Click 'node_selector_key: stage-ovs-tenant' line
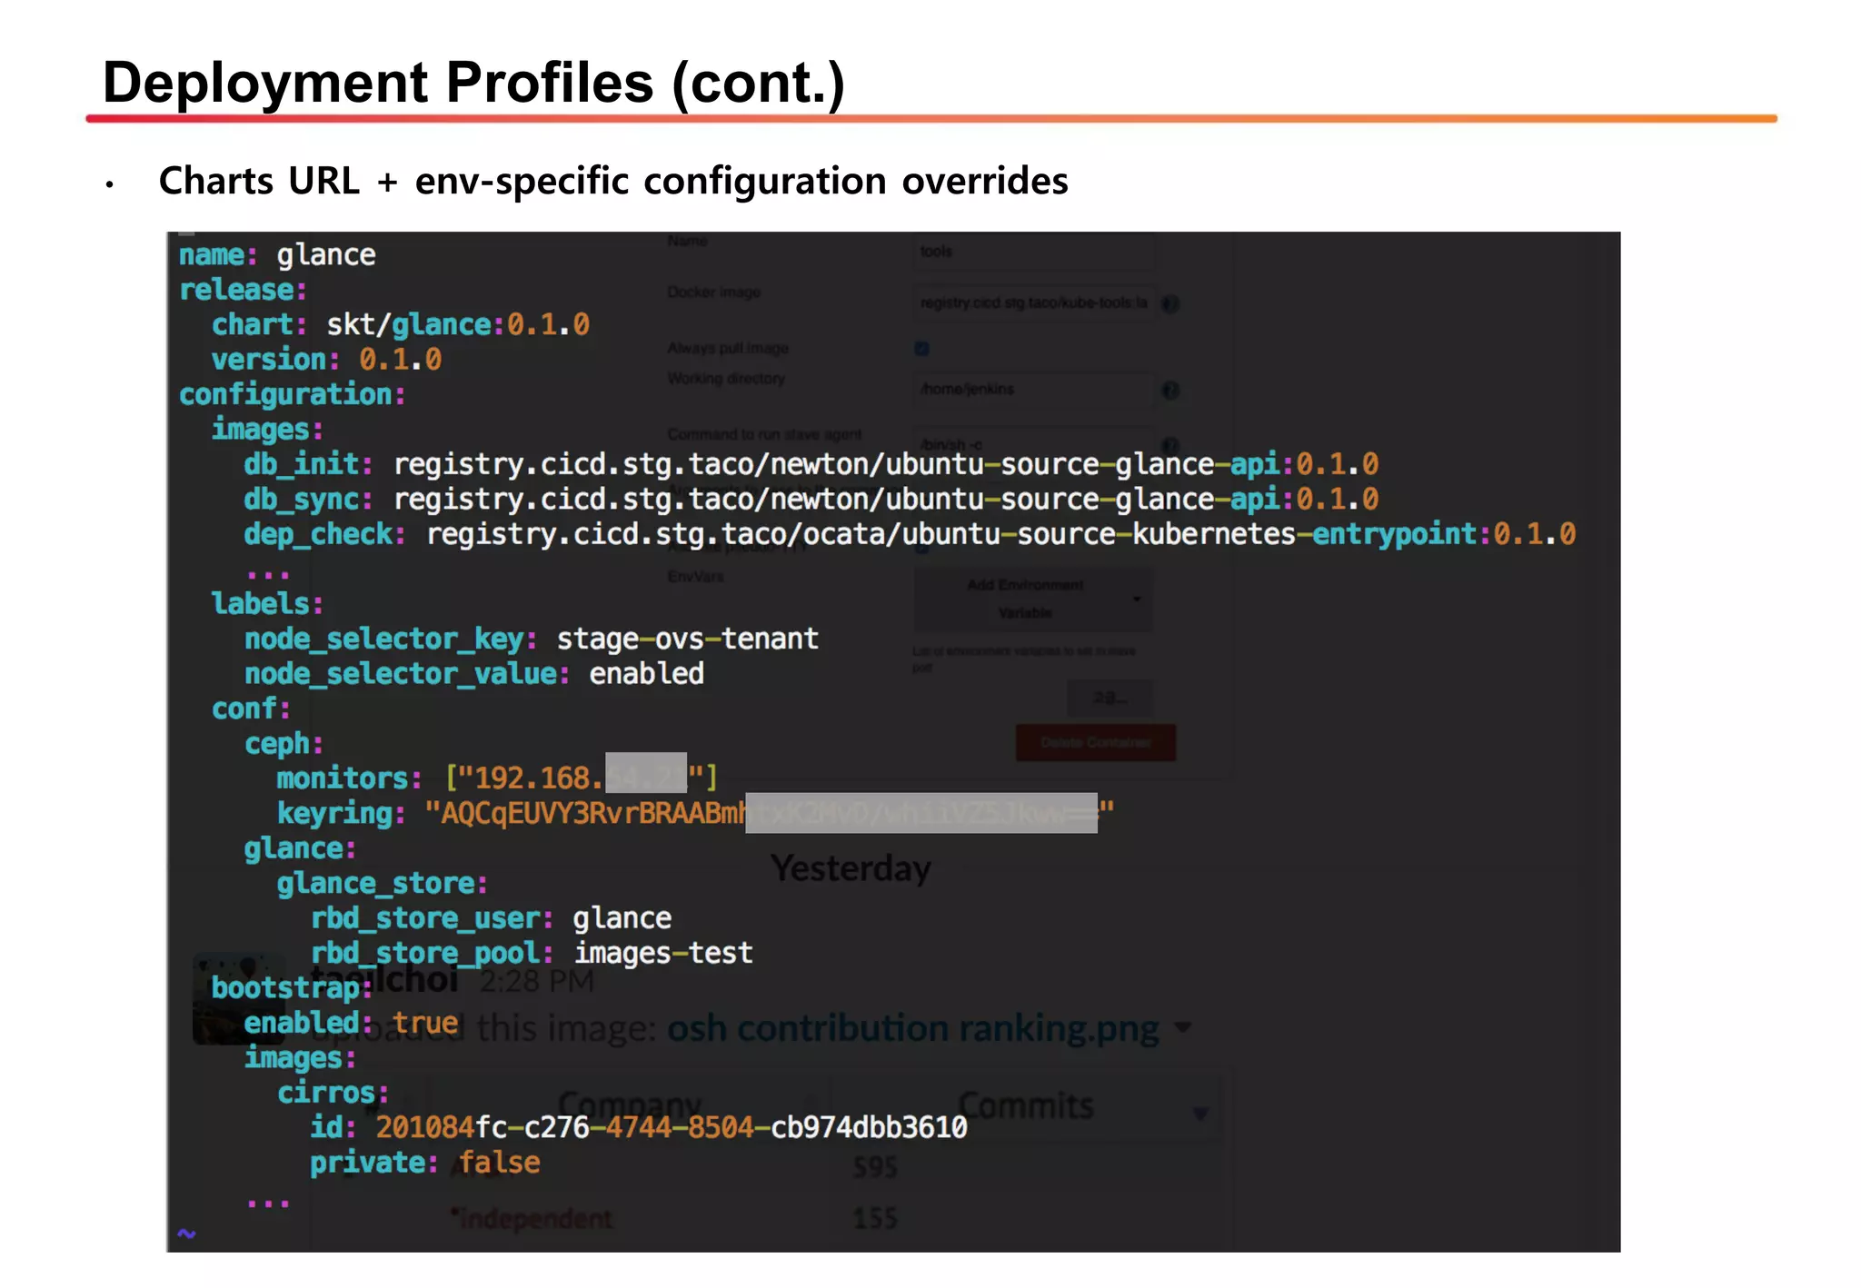 [532, 639]
